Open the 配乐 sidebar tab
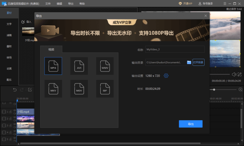 [9, 80]
